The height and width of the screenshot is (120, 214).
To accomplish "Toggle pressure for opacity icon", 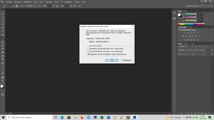I will pos(57,6).
